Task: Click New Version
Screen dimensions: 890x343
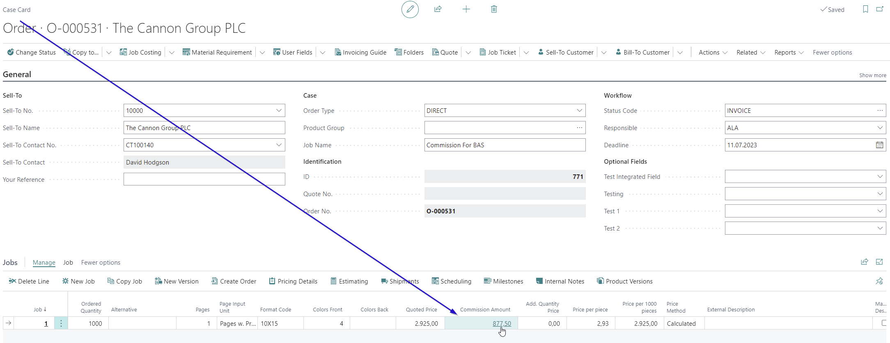Action: tap(177, 281)
